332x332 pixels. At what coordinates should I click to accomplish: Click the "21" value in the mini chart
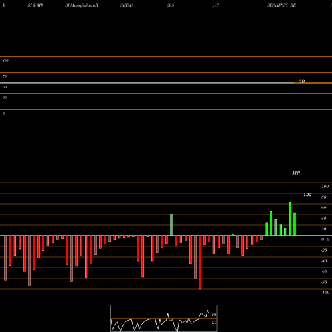(214, 323)
